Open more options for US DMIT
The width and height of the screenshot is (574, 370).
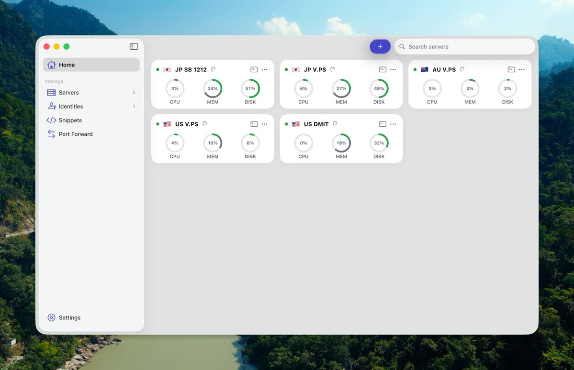coord(393,124)
